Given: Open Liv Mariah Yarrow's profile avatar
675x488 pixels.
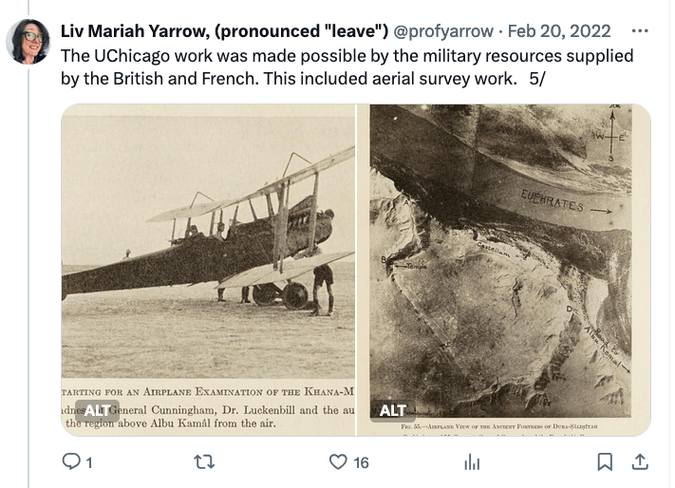Looking at the screenshot, I should click(28, 41).
